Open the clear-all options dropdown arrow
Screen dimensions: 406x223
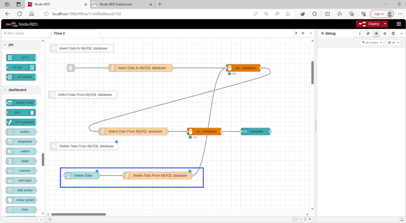(398, 43)
